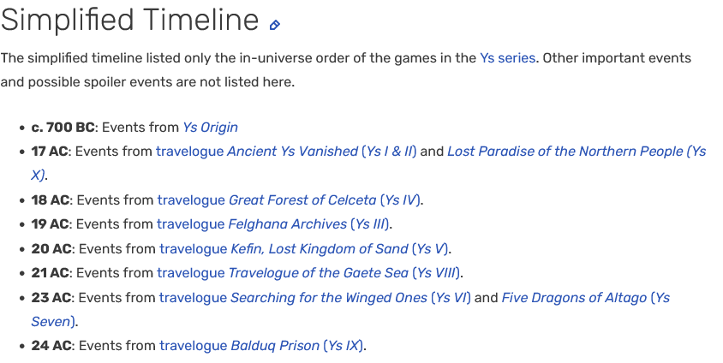This screenshot has height=363, width=723.
Task: Click the travelogue link in the 17 AC entry
Action: [189, 151]
